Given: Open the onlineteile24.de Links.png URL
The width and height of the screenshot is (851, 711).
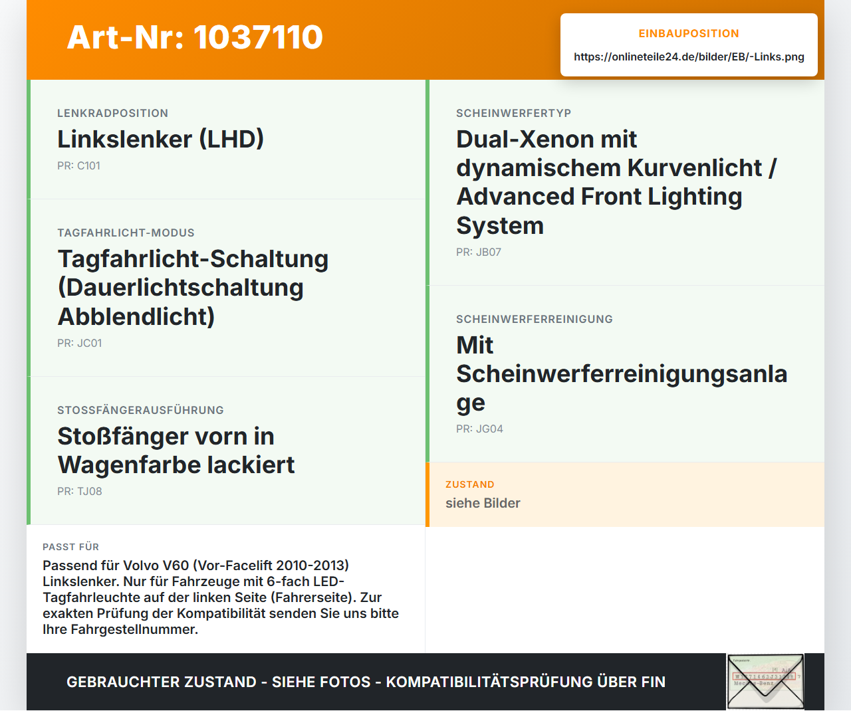Looking at the screenshot, I should coord(689,56).
